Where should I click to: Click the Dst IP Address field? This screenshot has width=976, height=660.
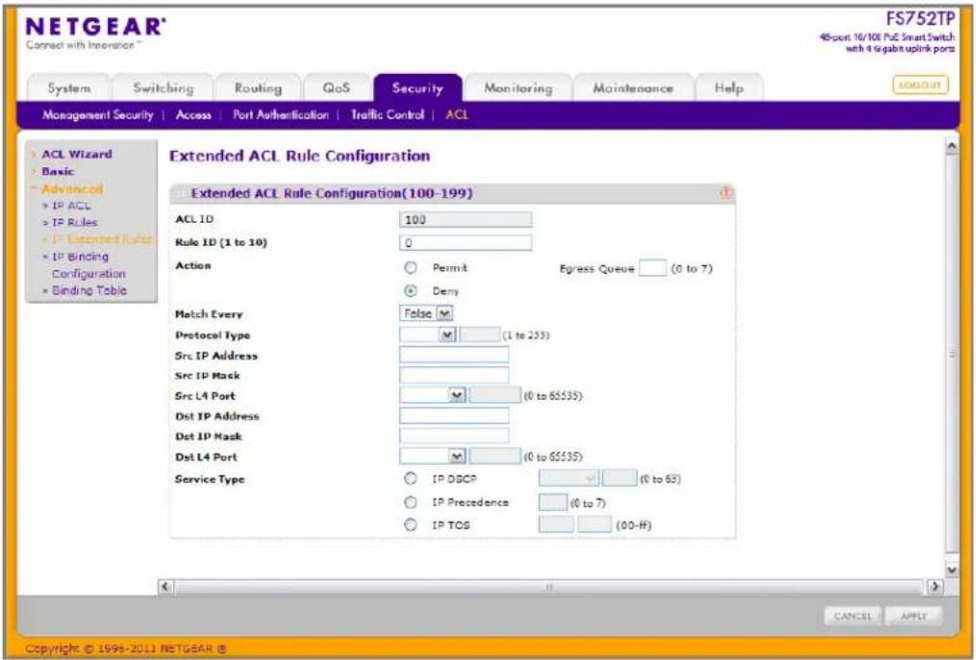pyautogui.click(x=454, y=416)
